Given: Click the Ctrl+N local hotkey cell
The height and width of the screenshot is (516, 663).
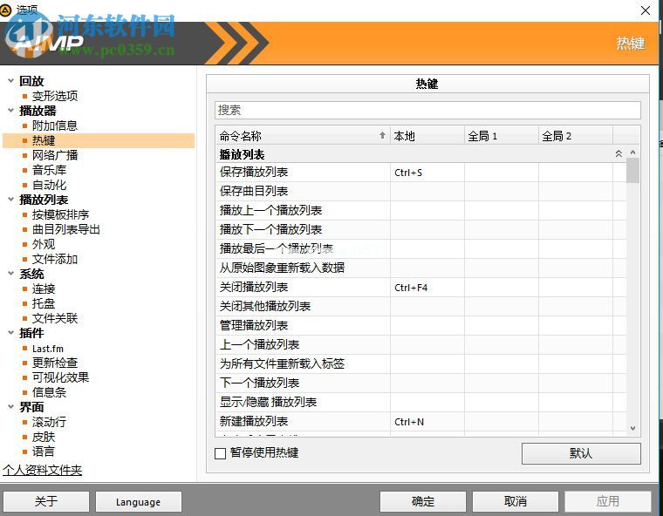Looking at the screenshot, I should click(427, 421).
